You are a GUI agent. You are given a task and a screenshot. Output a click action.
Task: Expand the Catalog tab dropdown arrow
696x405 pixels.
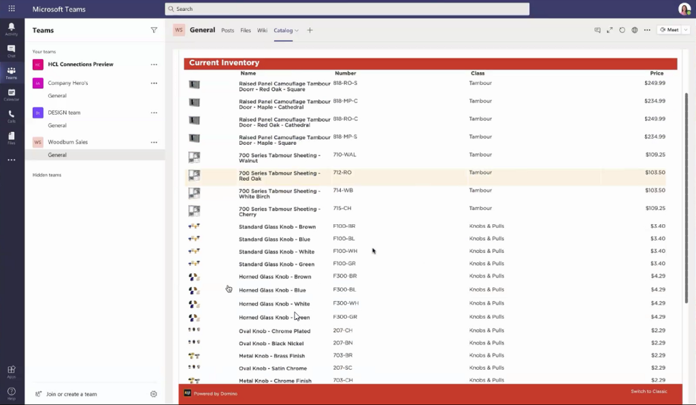297,31
